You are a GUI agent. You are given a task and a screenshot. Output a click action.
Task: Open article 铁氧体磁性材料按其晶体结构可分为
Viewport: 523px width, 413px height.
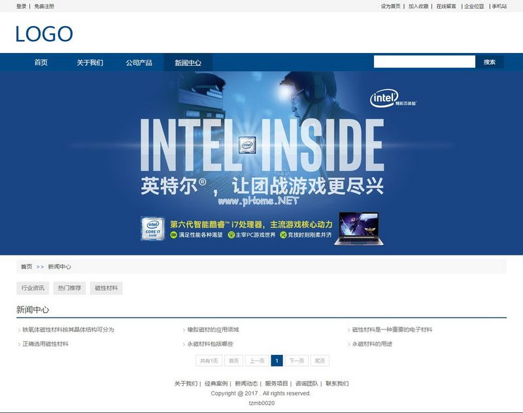tap(68, 329)
